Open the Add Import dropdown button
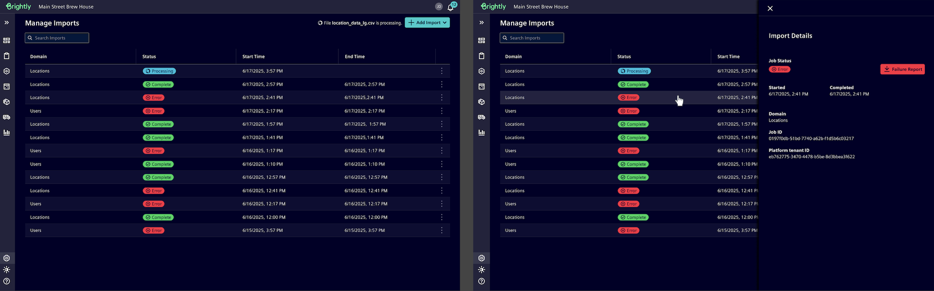This screenshot has height=291, width=934. coord(427,23)
